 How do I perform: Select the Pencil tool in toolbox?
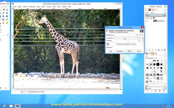pyautogui.click(x=7, y=19)
